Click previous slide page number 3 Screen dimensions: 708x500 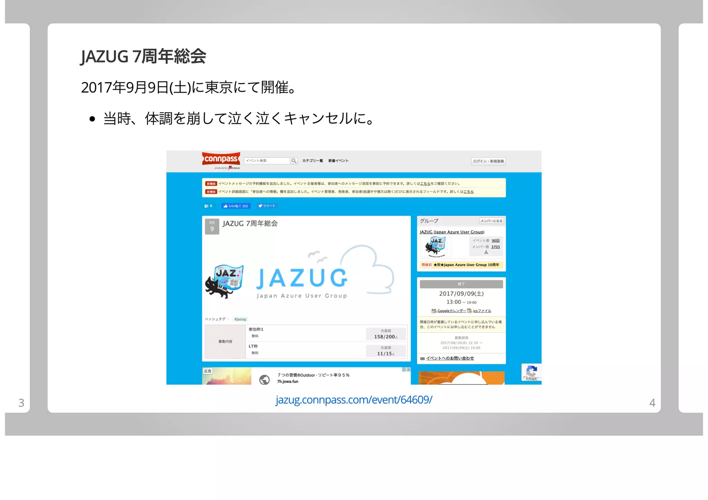[x=21, y=403]
